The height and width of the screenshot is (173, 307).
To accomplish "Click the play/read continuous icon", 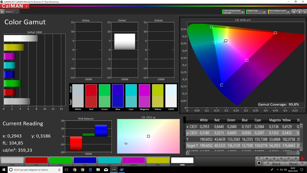I will (274, 159).
